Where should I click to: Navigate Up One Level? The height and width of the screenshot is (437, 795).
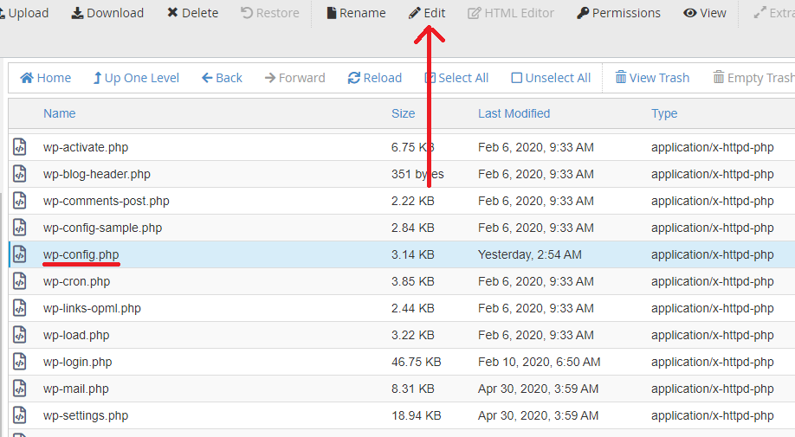tap(135, 78)
